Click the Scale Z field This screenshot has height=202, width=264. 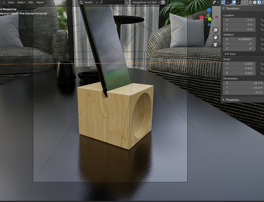239,73
